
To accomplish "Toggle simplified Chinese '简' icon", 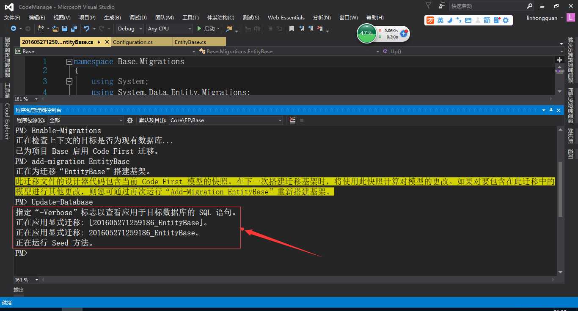I will point(487,20).
